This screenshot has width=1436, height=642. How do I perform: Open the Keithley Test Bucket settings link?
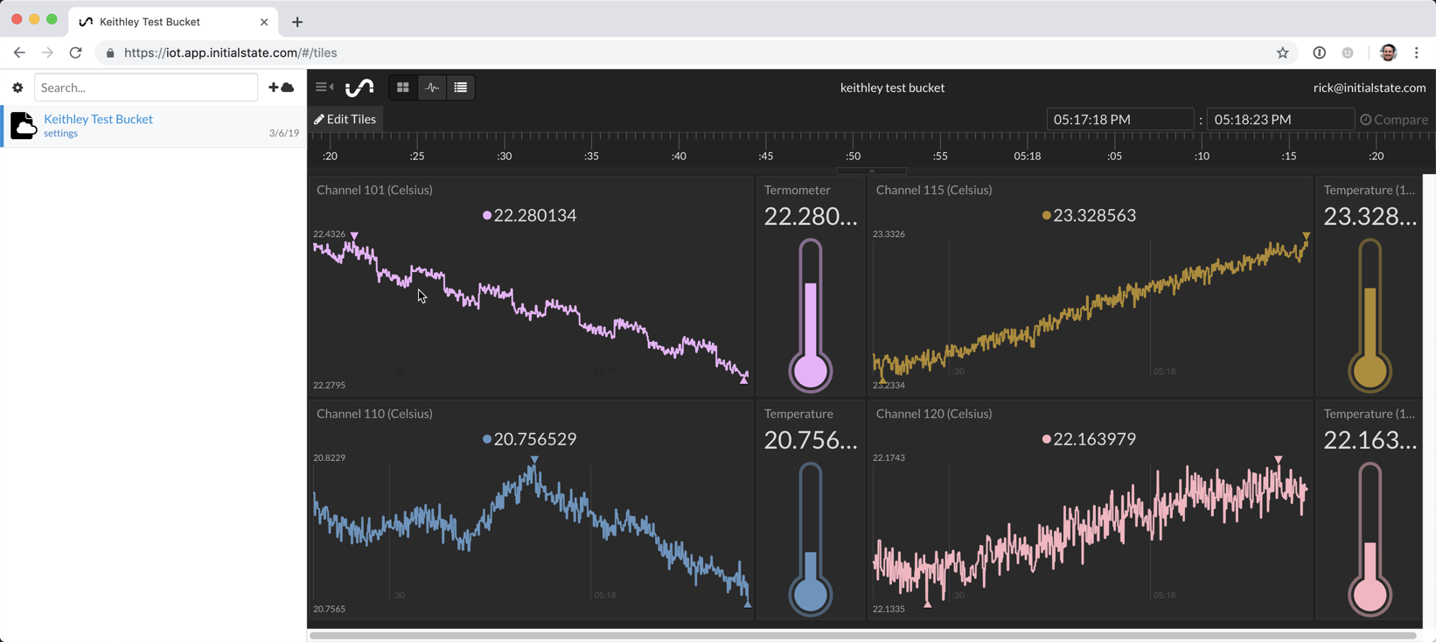pyautogui.click(x=60, y=134)
